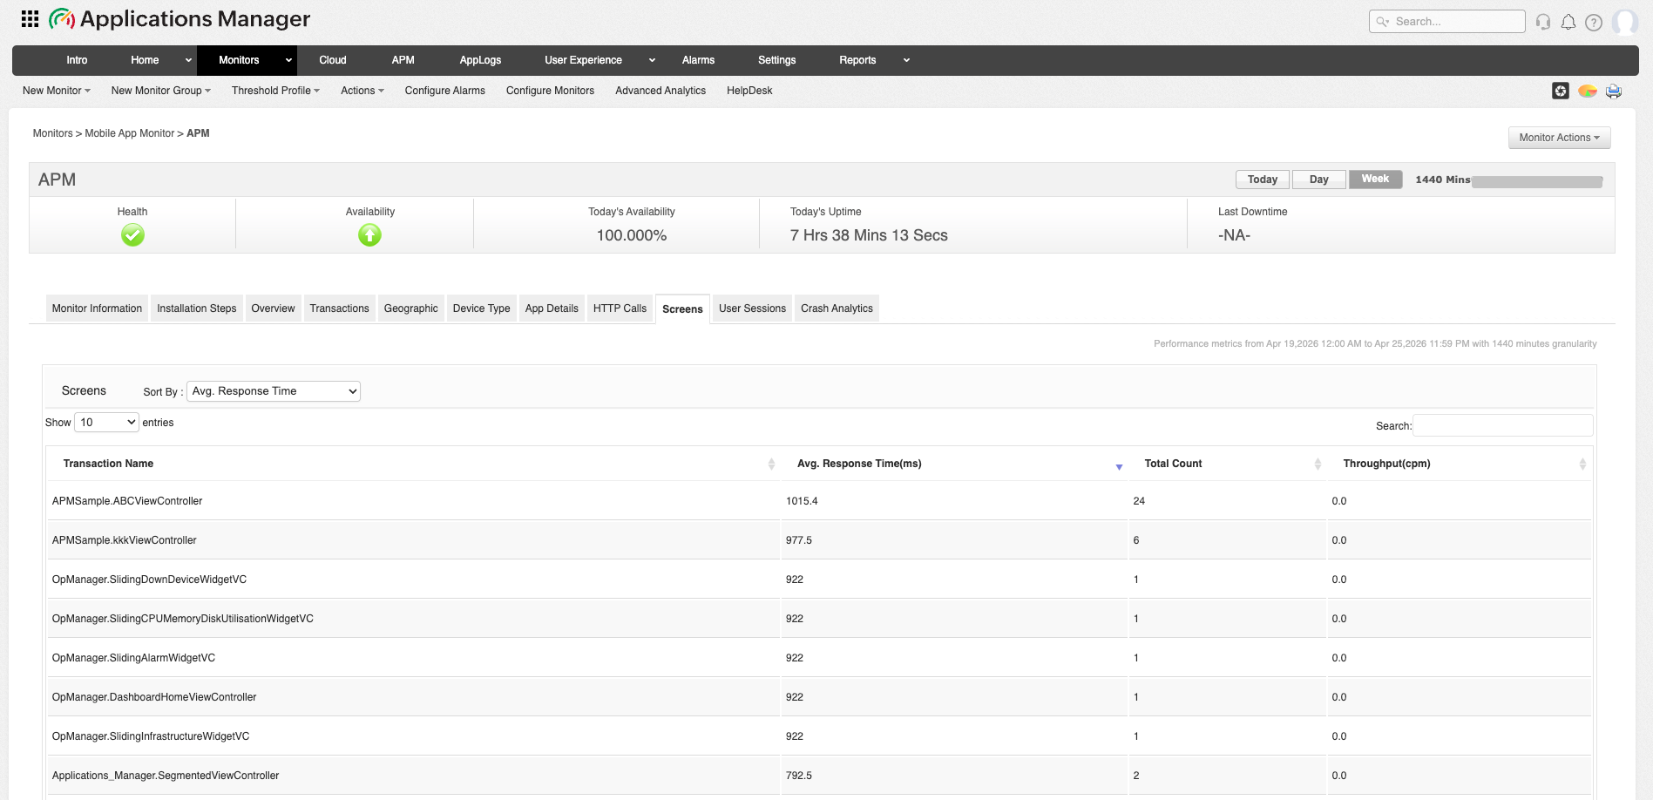Switch to the User Sessions tab
This screenshot has height=800, width=1653.
point(752,308)
